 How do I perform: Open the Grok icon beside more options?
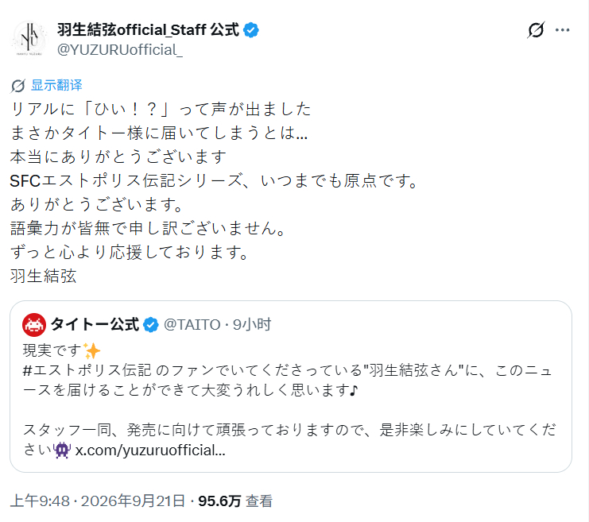tap(536, 30)
